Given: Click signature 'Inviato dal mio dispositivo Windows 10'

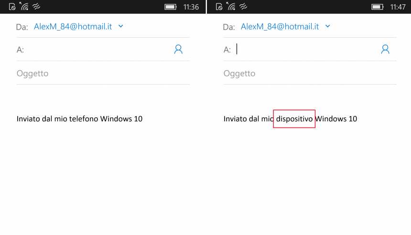Looking at the screenshot, I should click(290, 118).
